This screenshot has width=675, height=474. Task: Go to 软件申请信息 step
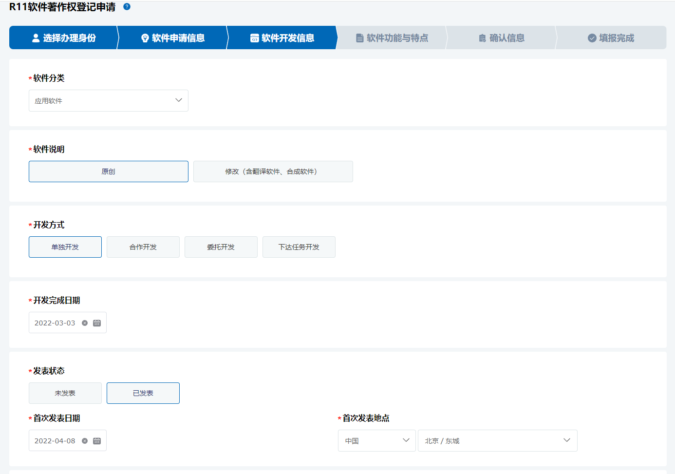(173, 38)
